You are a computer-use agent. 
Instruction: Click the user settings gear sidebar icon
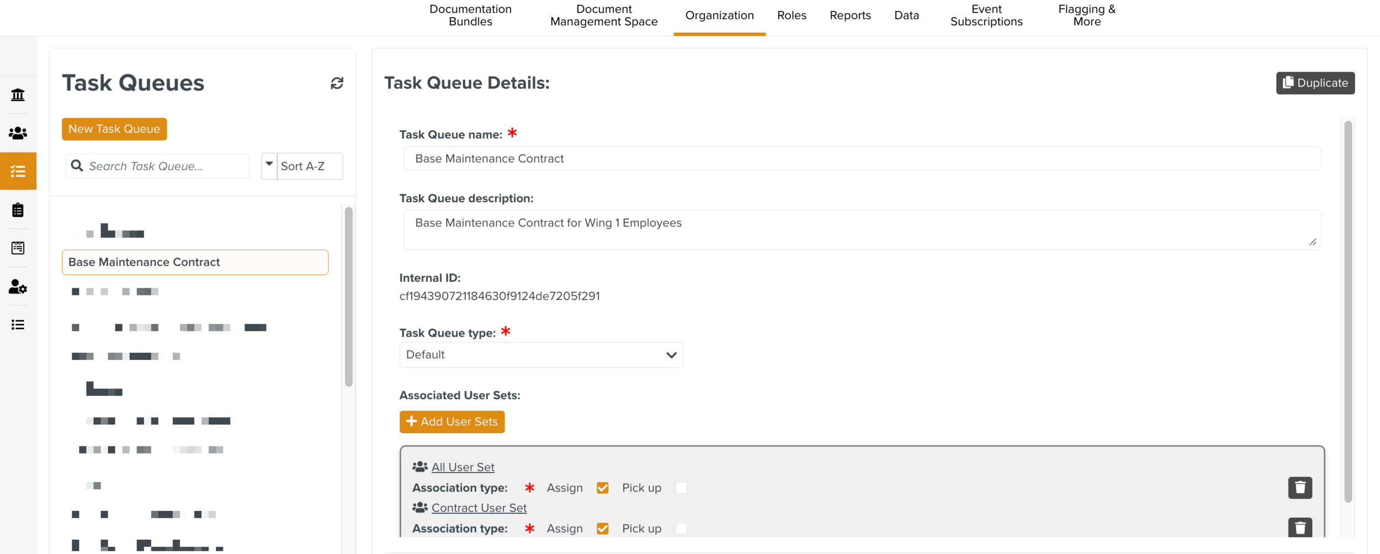(x=18, y=287)
